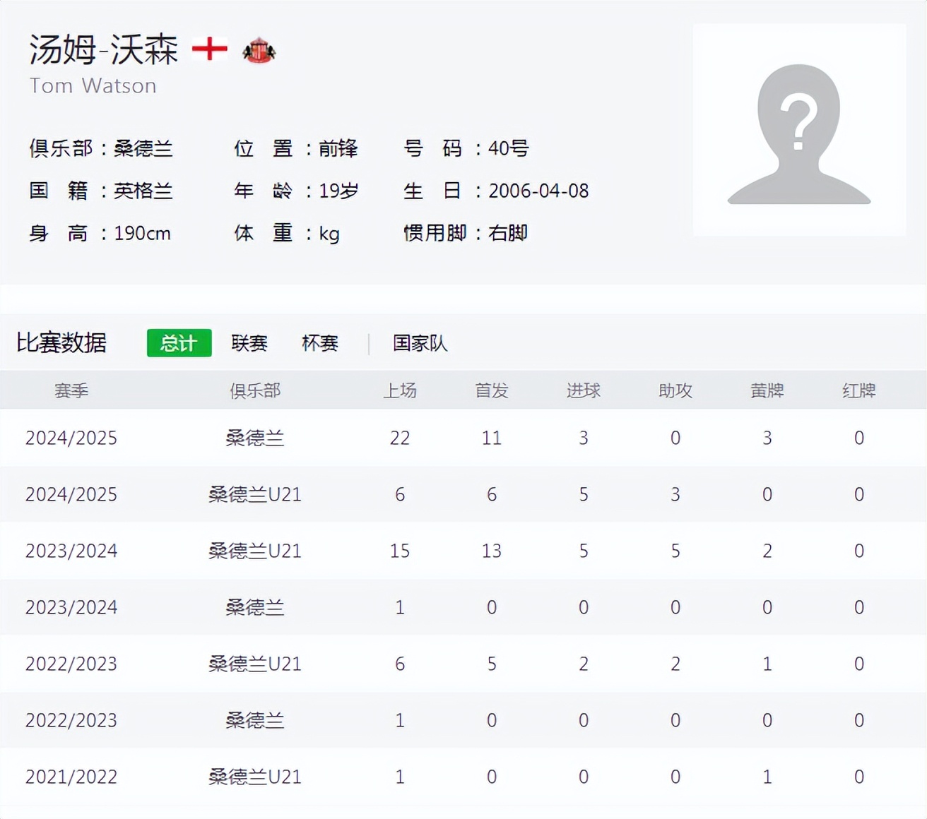Screen dimensions: 927x819
Task: Click the position value 前锋
Action: (x=338, y=148)
